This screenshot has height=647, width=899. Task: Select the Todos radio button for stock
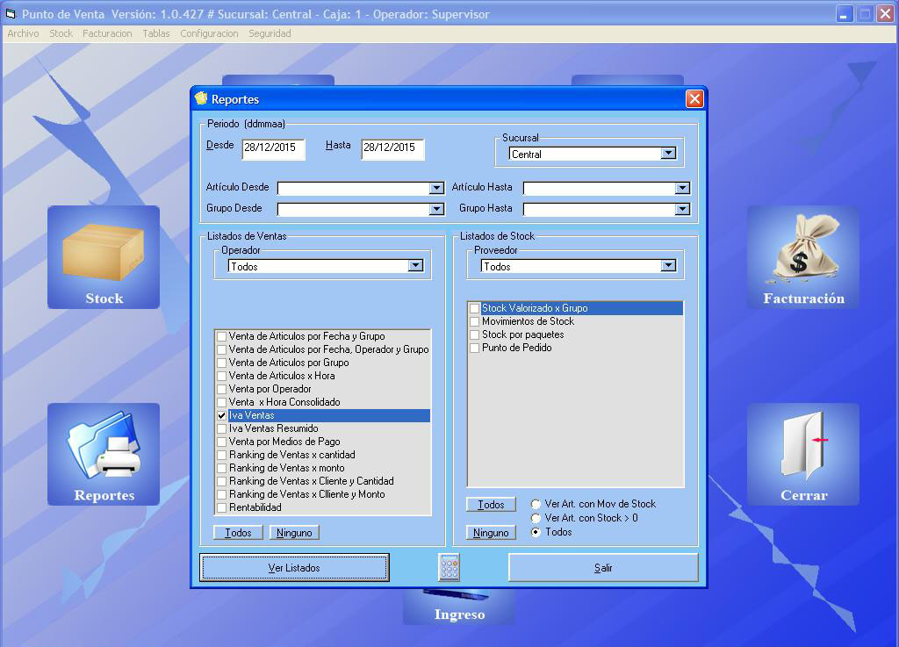[536, 532]
